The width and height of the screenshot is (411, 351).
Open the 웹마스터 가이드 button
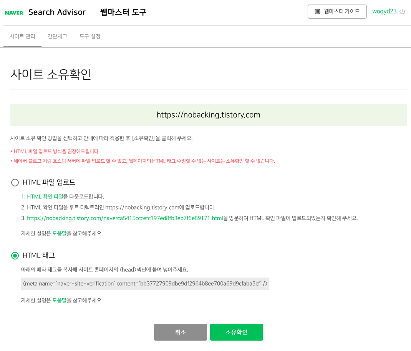pos(337,12)
